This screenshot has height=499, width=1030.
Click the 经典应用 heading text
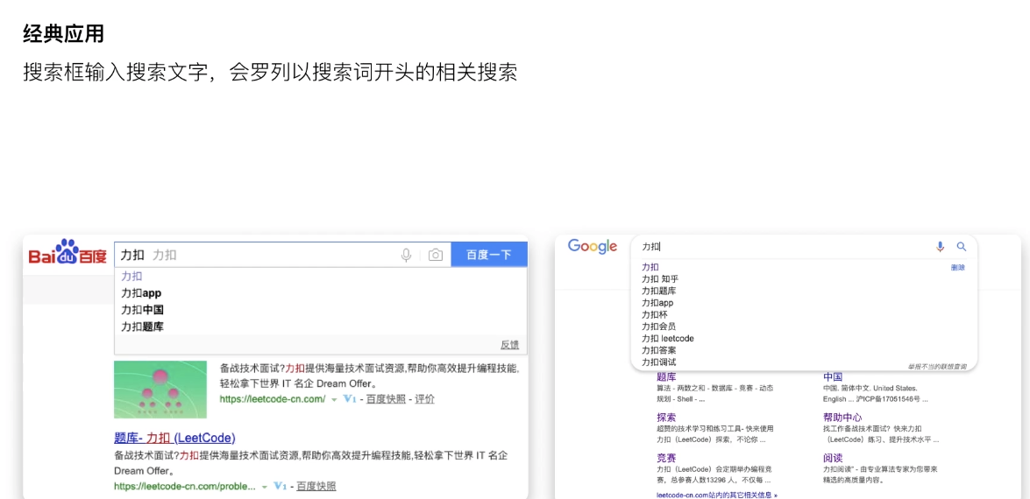(x=63, y=33)
